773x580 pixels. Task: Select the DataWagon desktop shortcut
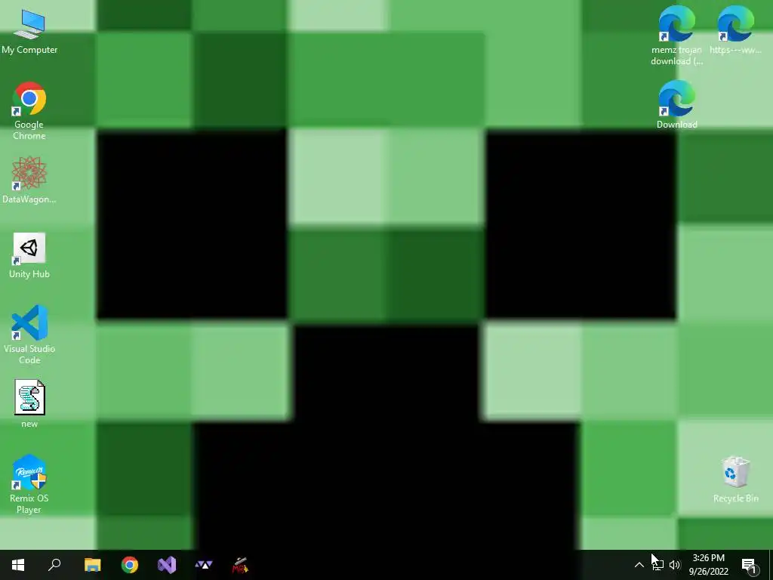tap(29, 180)
